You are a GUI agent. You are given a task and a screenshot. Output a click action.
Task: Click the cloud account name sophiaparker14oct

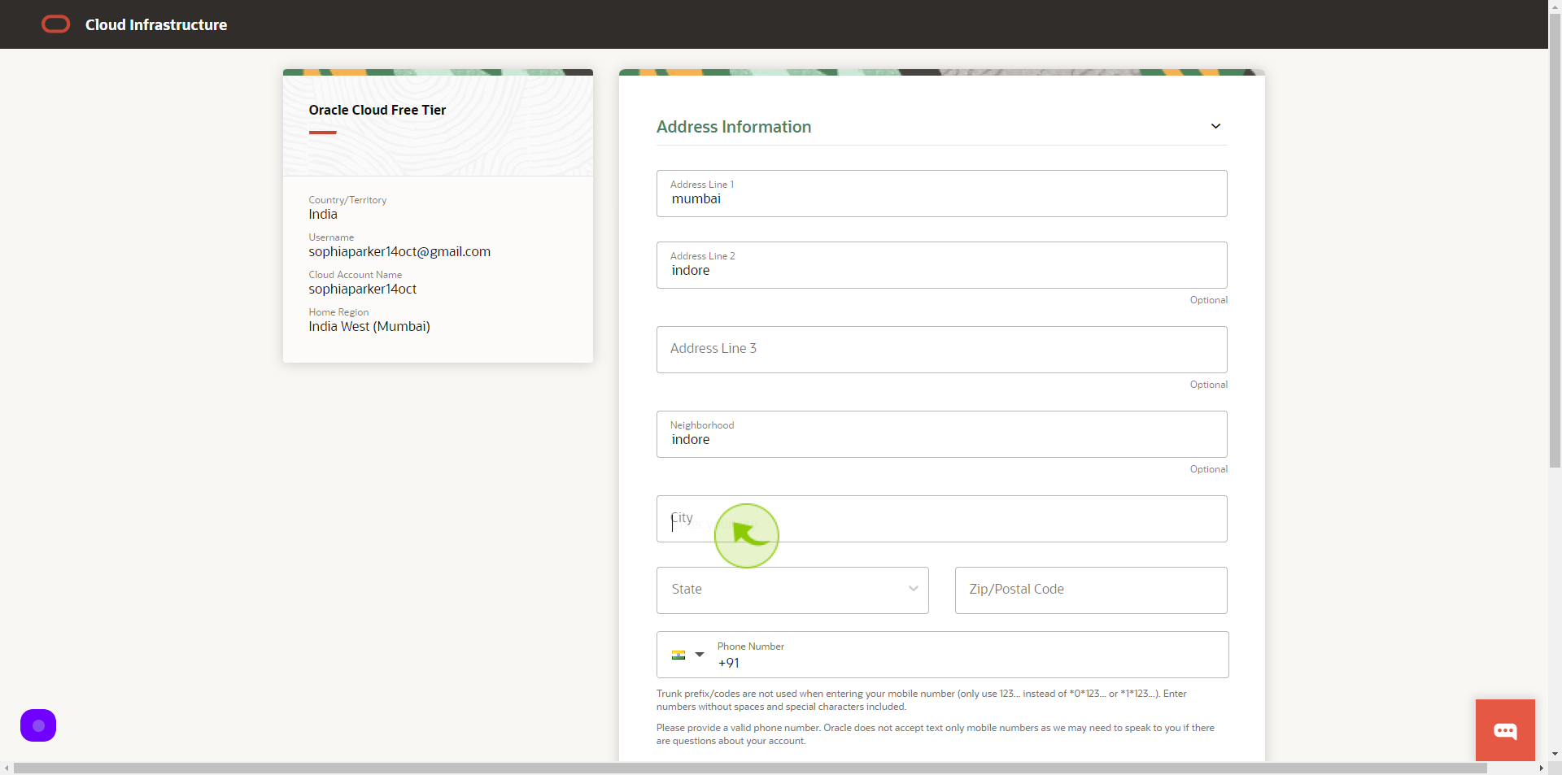tap(363, 290)
